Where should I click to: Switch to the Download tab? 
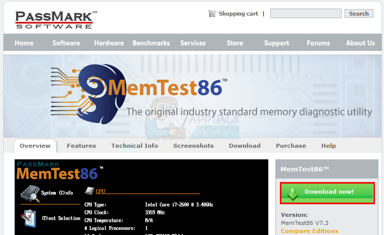click(x=245, y=146)
